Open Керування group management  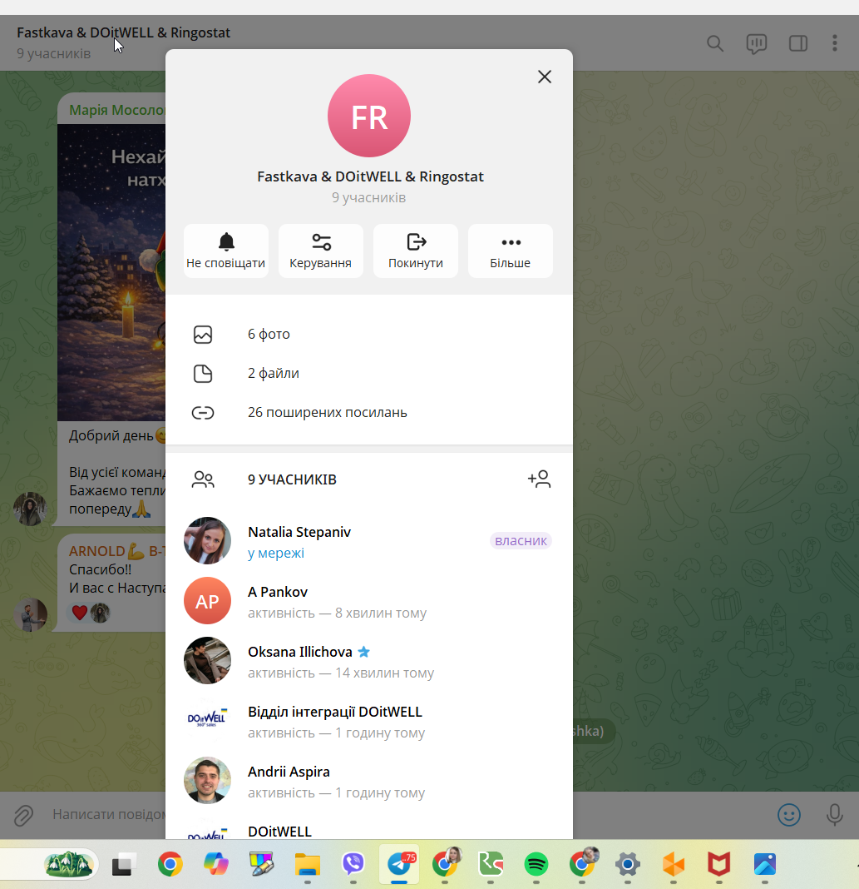320,251
